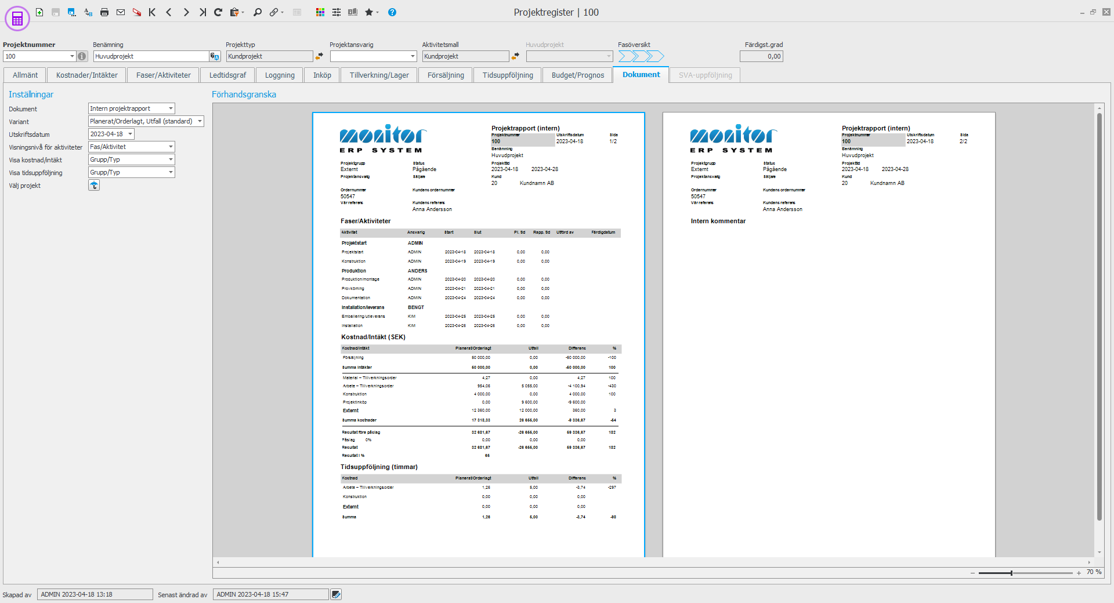This screenshot has width=1114, height=603.
Task: Click the zoom in plus button
Action: point(1079,573)
